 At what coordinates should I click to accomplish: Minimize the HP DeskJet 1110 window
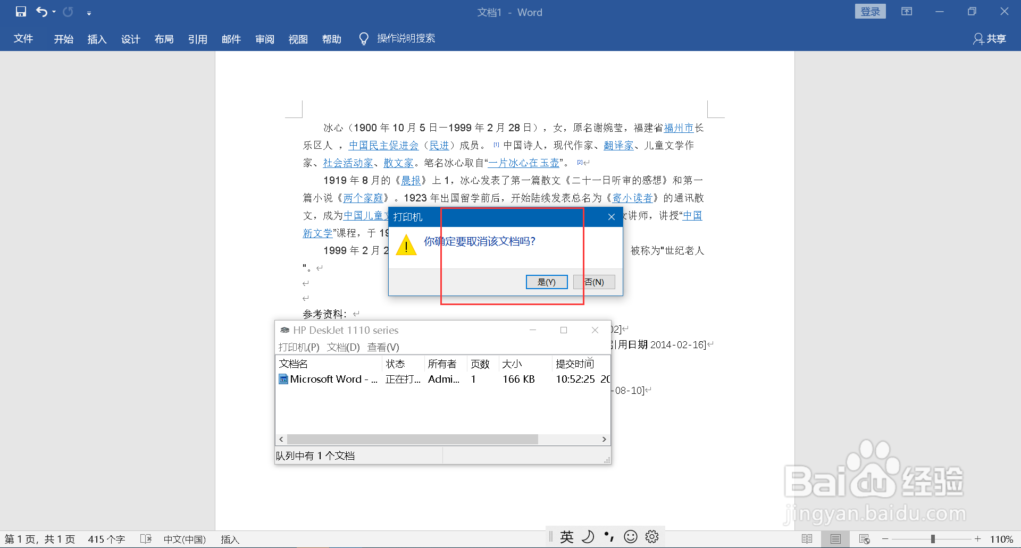(533, 330)
